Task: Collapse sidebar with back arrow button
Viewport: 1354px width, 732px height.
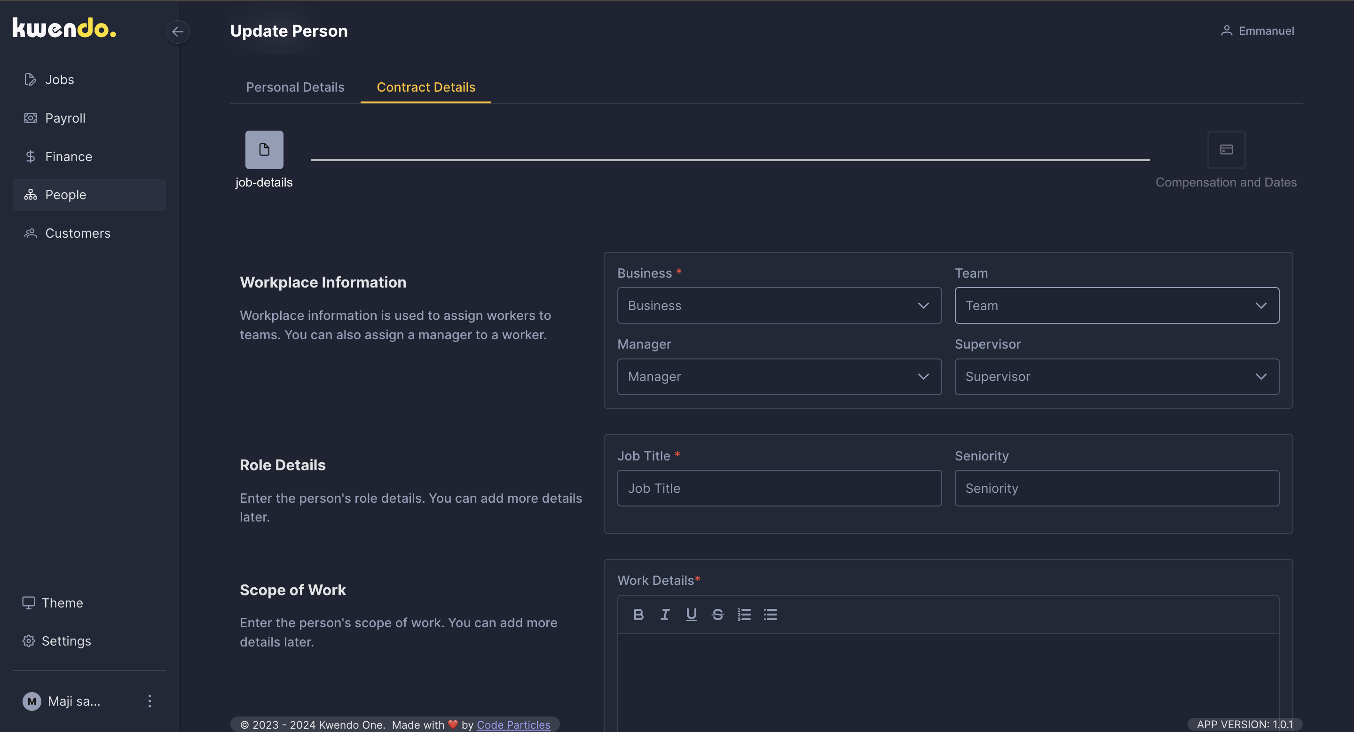Action: coord(178,31)
